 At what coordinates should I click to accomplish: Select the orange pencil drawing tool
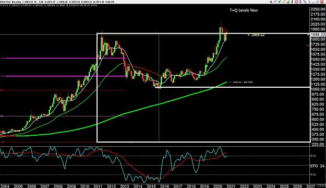(284, 2)
